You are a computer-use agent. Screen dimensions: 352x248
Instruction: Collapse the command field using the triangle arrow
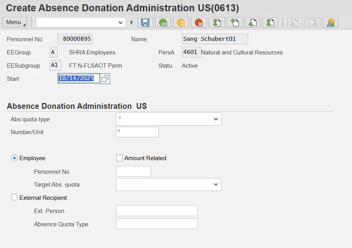tap(131, 23)
